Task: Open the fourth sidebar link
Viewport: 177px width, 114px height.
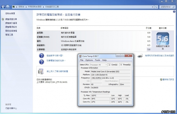Action: tap(11, 27)
